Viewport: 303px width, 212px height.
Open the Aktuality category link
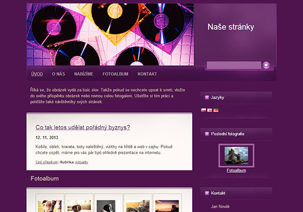[x=82, y=162]
